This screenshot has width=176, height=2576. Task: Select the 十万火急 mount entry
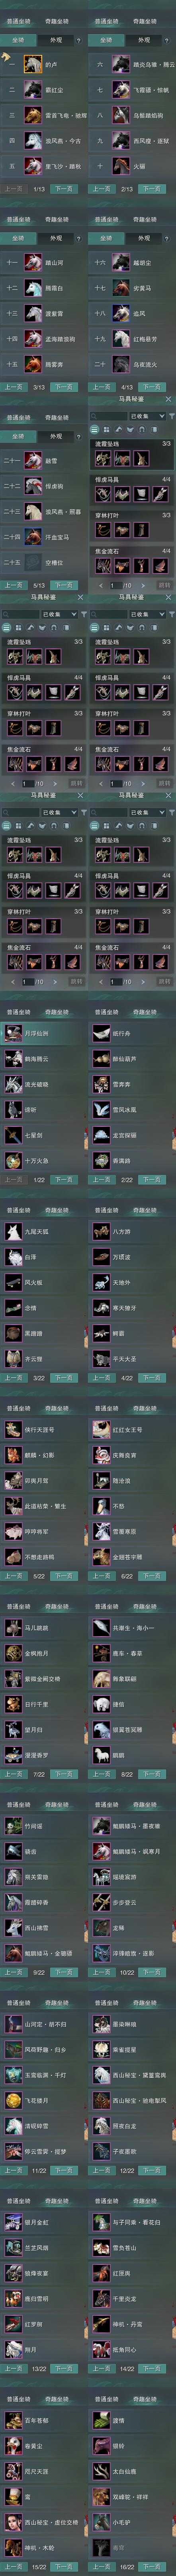point(44,1161)
